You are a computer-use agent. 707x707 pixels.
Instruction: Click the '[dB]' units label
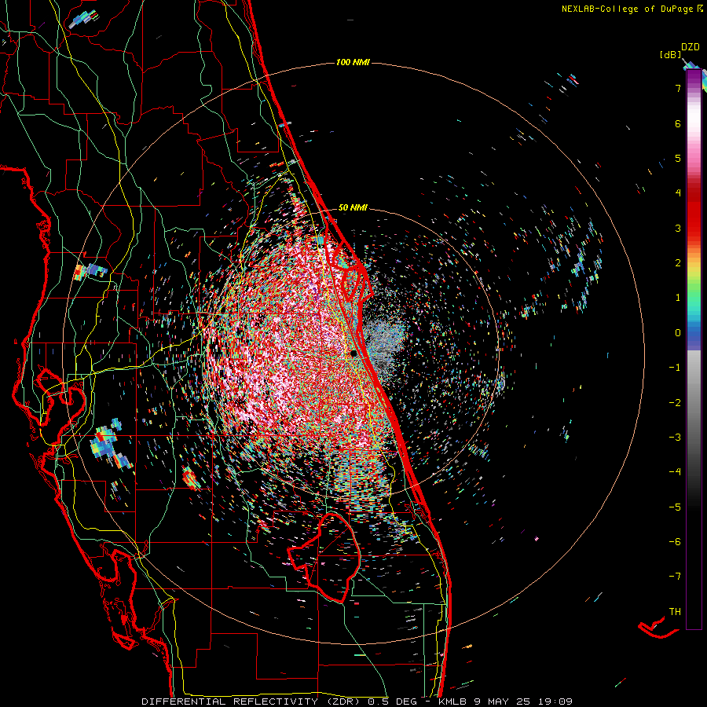click(x=671, y=54)
